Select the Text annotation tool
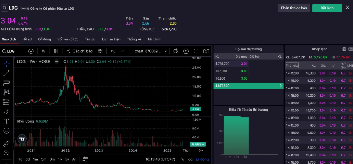Image resolution: width=353 pixels, height=164 pixels. (x=6, y=121)
